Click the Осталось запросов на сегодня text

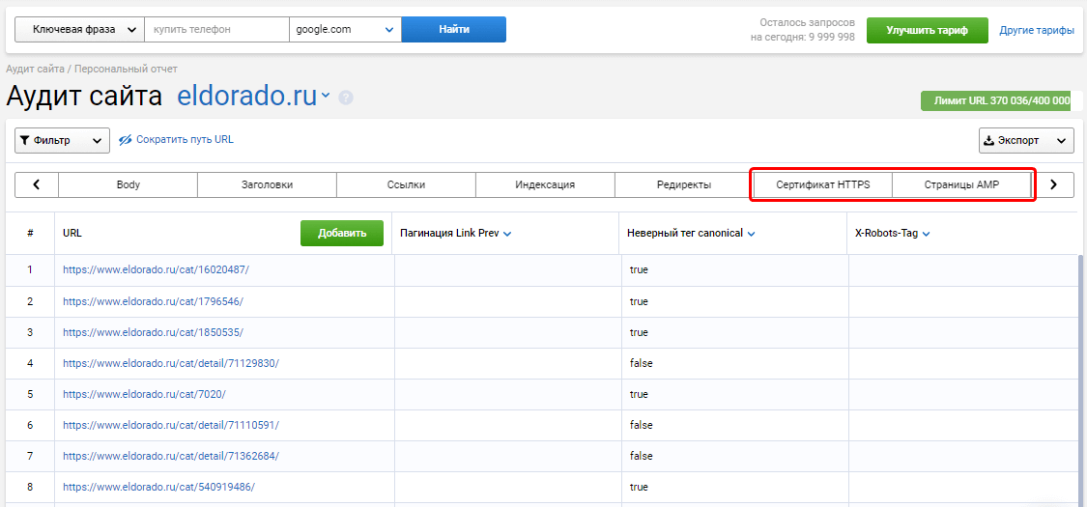click(x=803, y=30)
